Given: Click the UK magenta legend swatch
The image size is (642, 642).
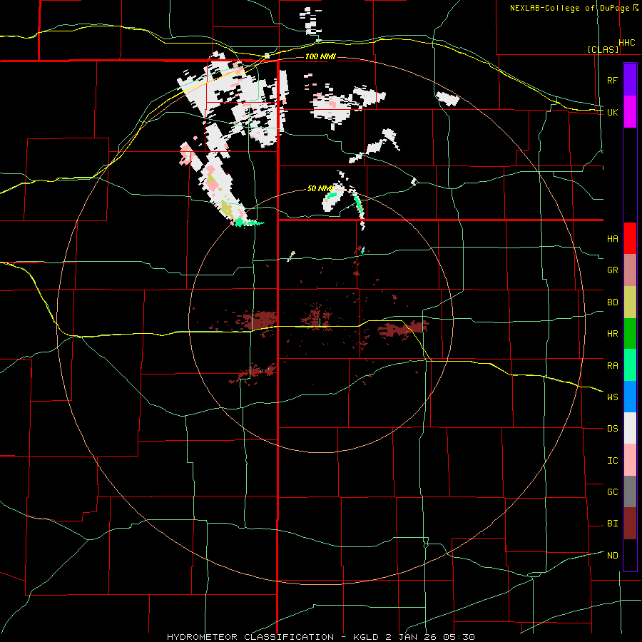Looking at the screenshot, I should coord(630,112).
